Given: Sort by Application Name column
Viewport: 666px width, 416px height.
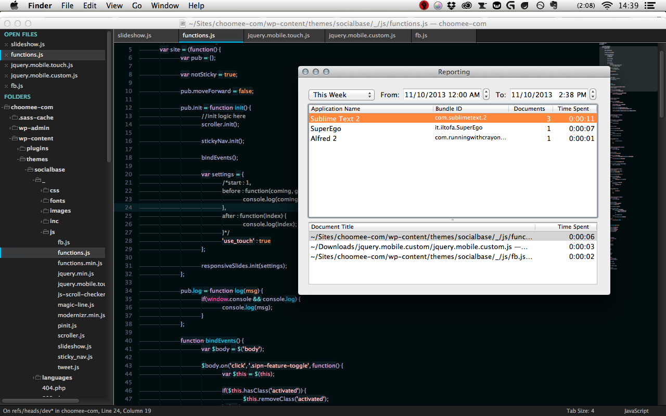Looking at the screenshot, I should (371, 109).
